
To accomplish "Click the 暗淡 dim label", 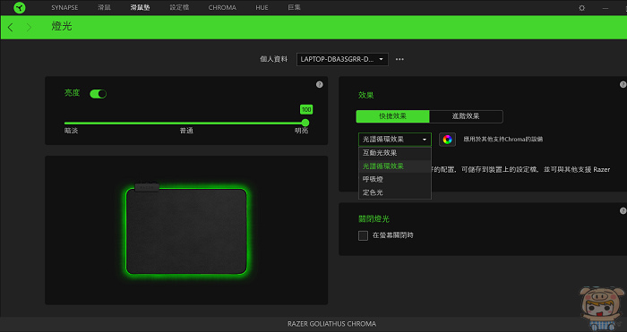I will [71, 131].
